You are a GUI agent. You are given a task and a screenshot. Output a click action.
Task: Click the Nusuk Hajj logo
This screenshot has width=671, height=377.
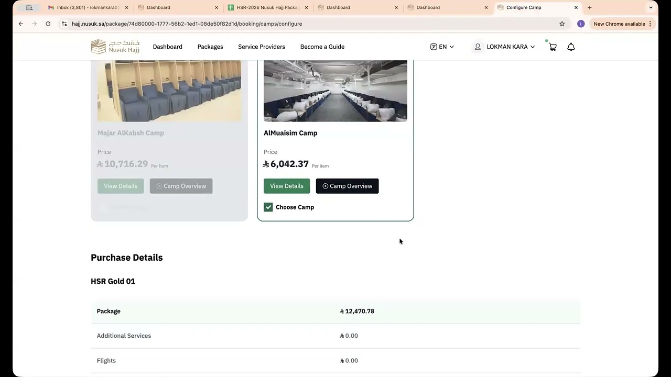tap(115, 47)
